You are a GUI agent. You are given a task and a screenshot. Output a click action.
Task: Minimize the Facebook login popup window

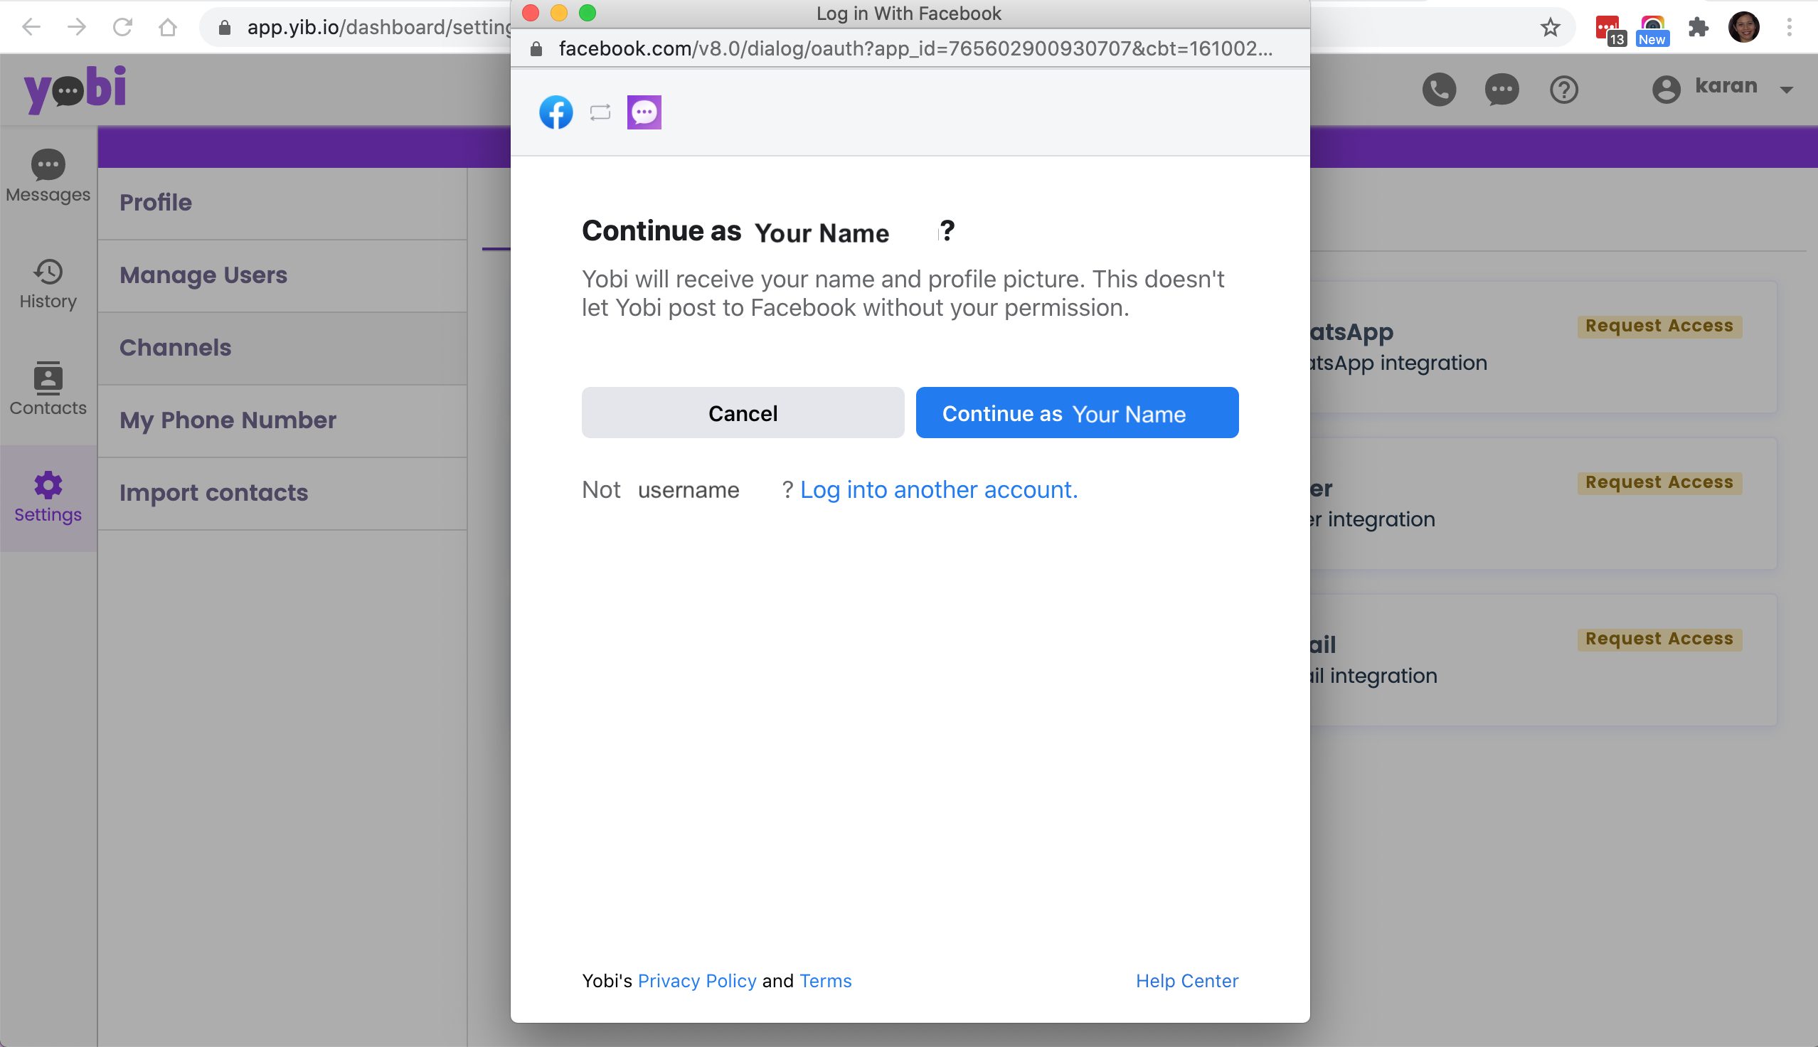tap(558, 13)
